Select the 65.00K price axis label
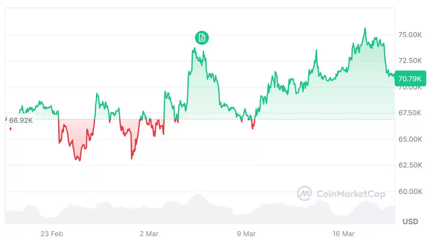This screenshot has height=239, width=430. click(x=410, y=139)
